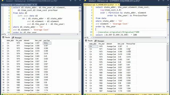Open Messages tab in right window
170x95 pixels.
99,41
